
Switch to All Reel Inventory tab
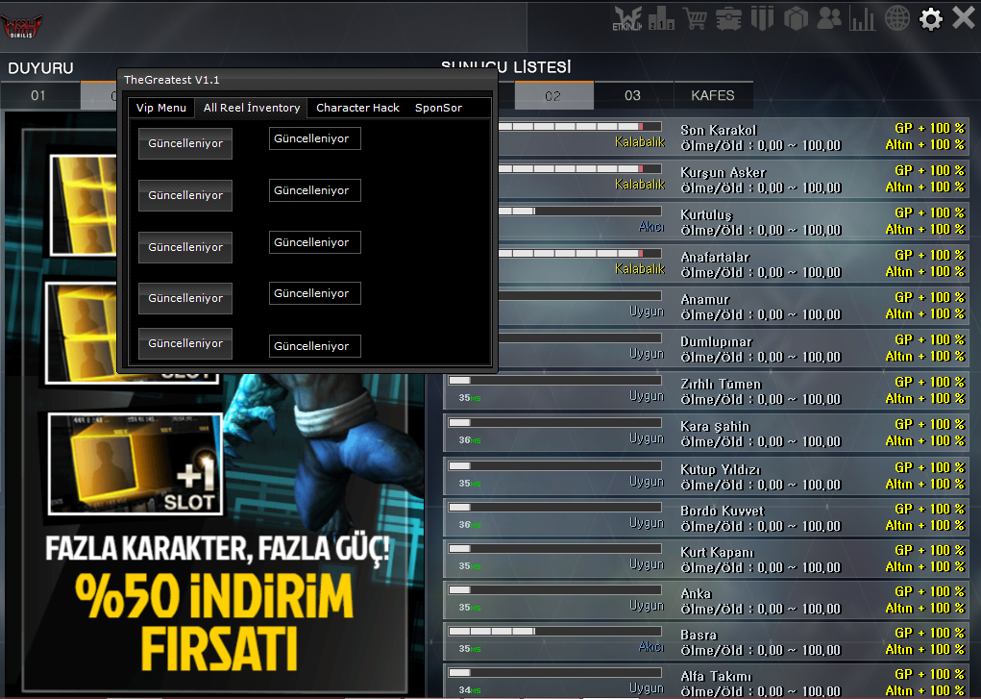click(x=252, y=108)
